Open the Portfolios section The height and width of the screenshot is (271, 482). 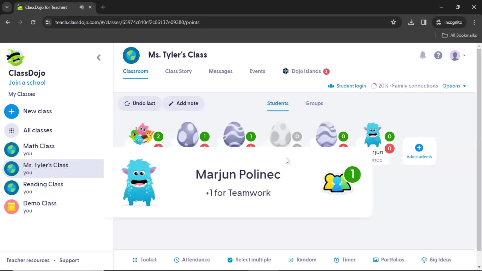pos(389,259)
